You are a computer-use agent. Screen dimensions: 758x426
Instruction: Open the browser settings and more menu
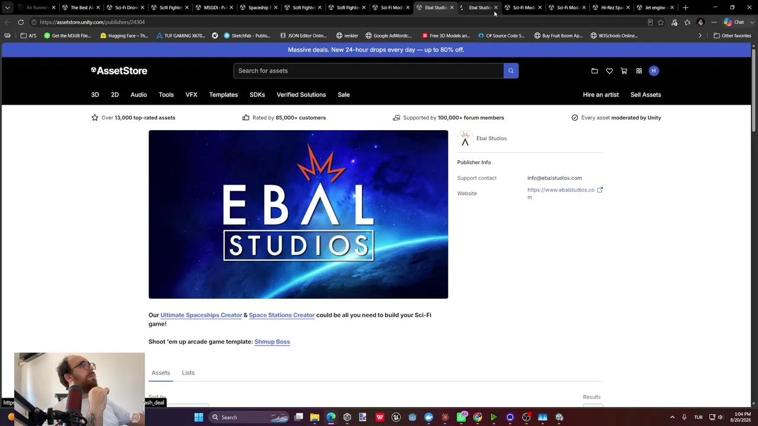pos(714,22)
